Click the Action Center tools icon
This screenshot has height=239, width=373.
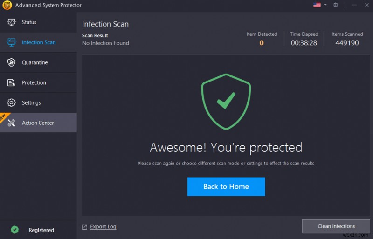pos(11,123)
